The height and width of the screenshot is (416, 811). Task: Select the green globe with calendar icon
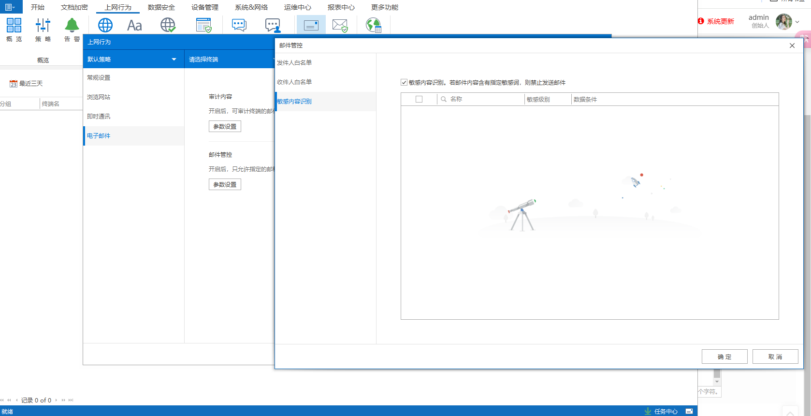pyautogui.click(x=374, y=25)
